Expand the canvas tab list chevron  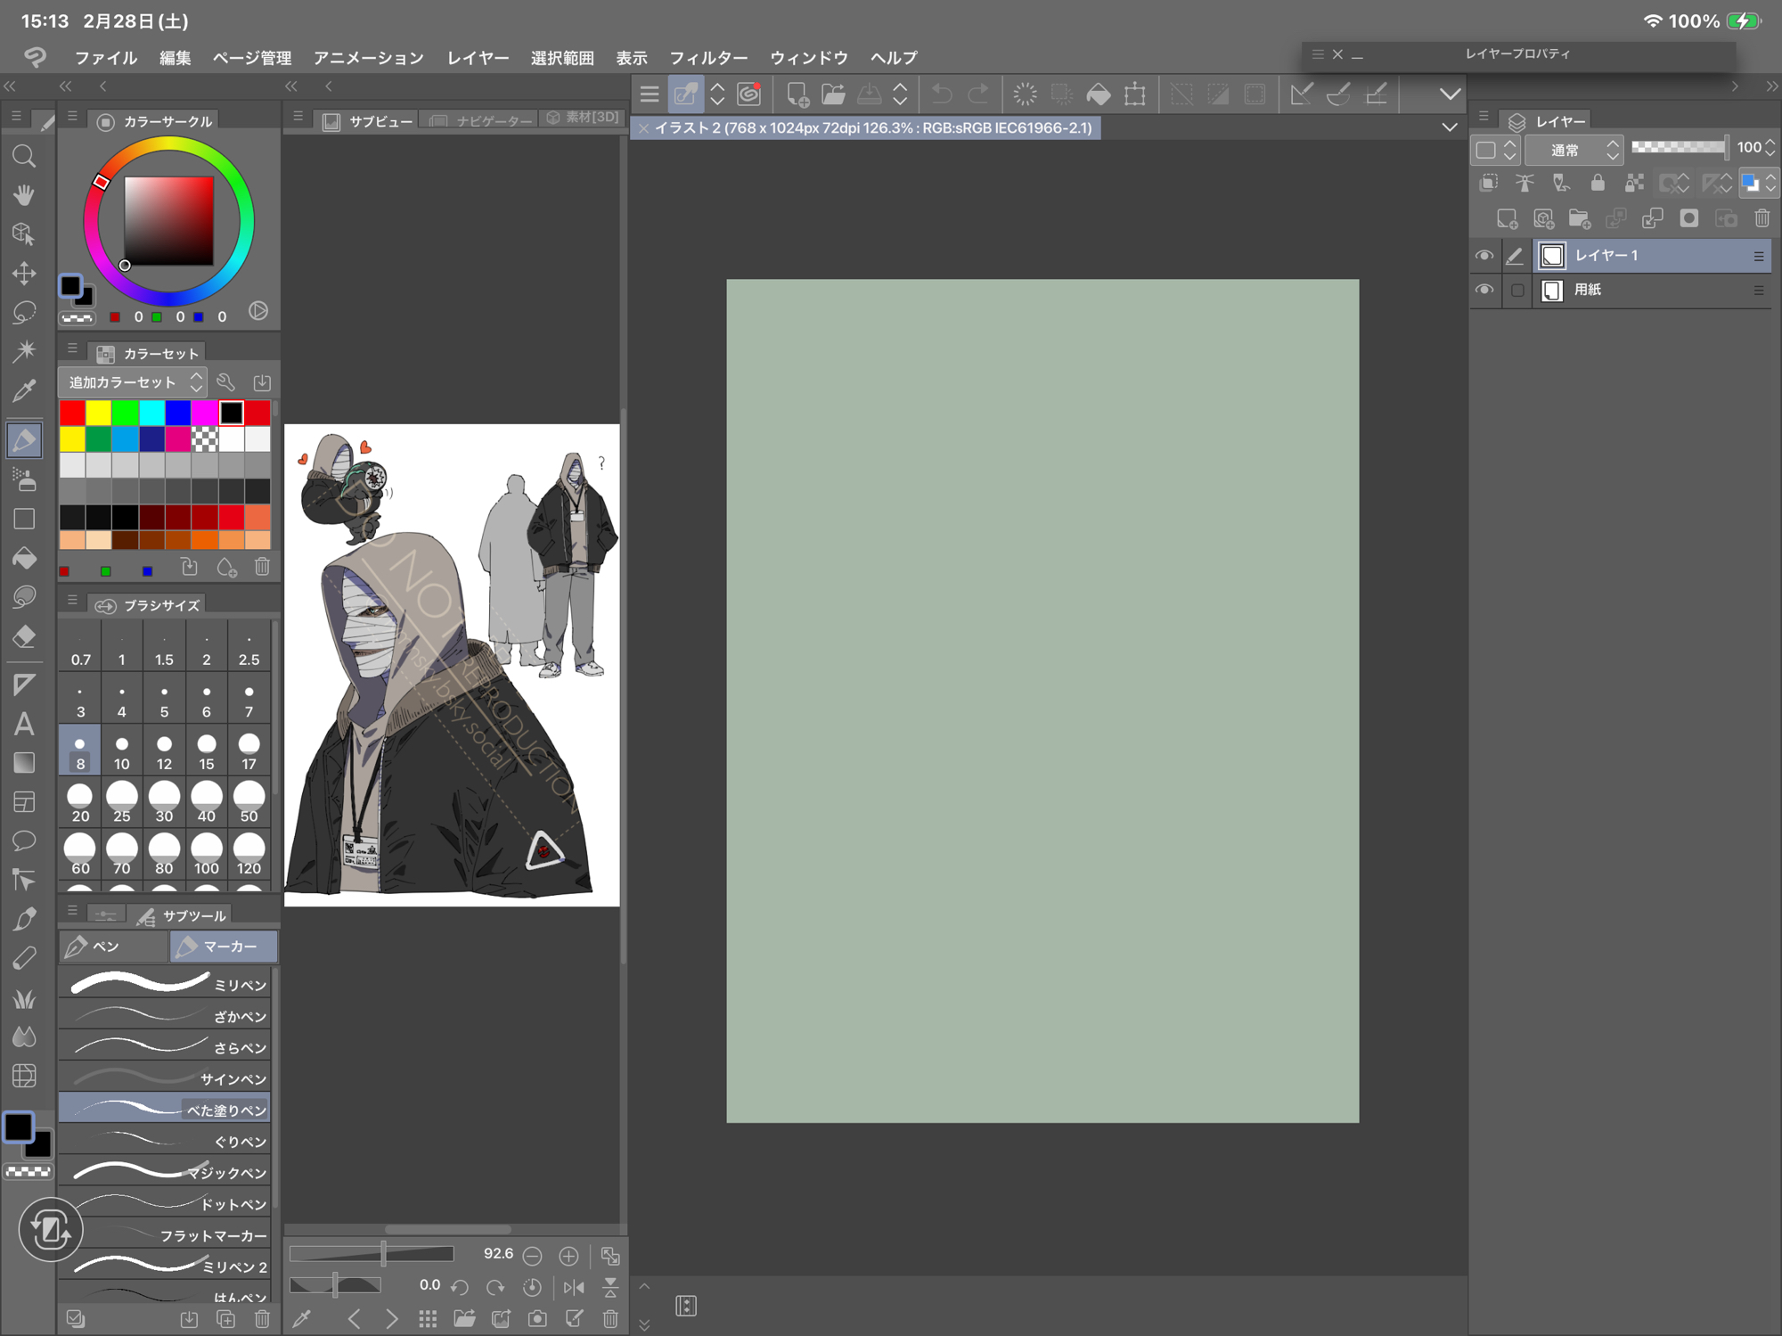(x=1450, y=127)
